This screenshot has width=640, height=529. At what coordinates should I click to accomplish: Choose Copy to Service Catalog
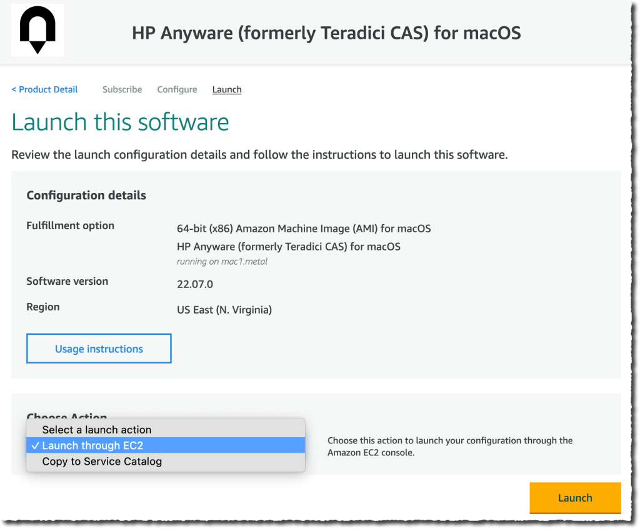click(101, 461)
